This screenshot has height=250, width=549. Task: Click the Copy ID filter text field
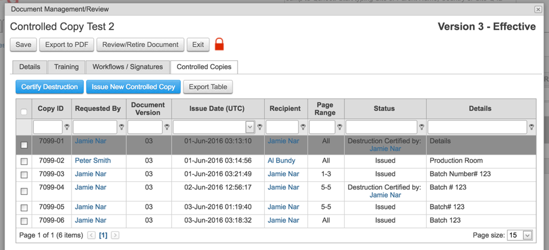click(48, 127)
